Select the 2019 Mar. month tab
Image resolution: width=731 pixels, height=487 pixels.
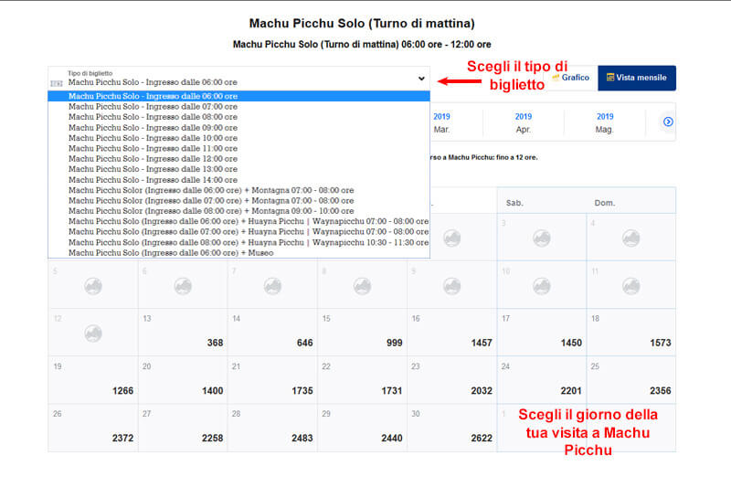[x=441, y=122]
